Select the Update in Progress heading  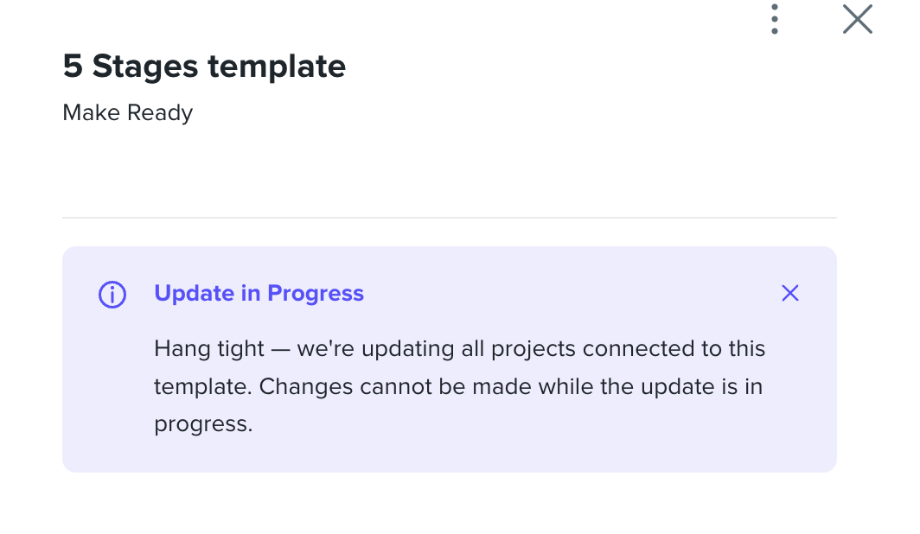tap(259, 293)
